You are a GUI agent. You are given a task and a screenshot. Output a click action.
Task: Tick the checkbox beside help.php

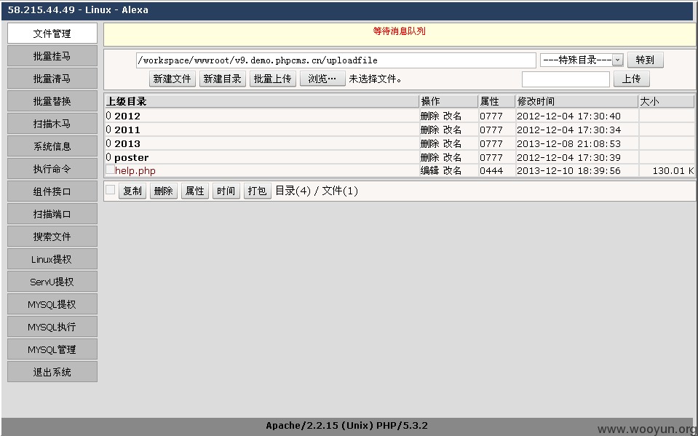point(110,170)
